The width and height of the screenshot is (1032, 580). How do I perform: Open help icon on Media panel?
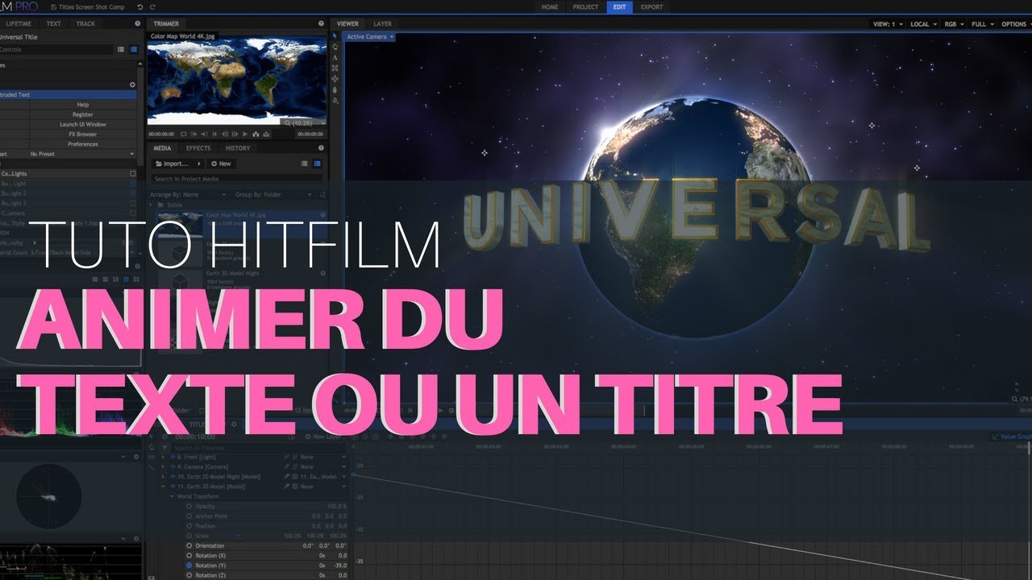click(x=321, y=148)
